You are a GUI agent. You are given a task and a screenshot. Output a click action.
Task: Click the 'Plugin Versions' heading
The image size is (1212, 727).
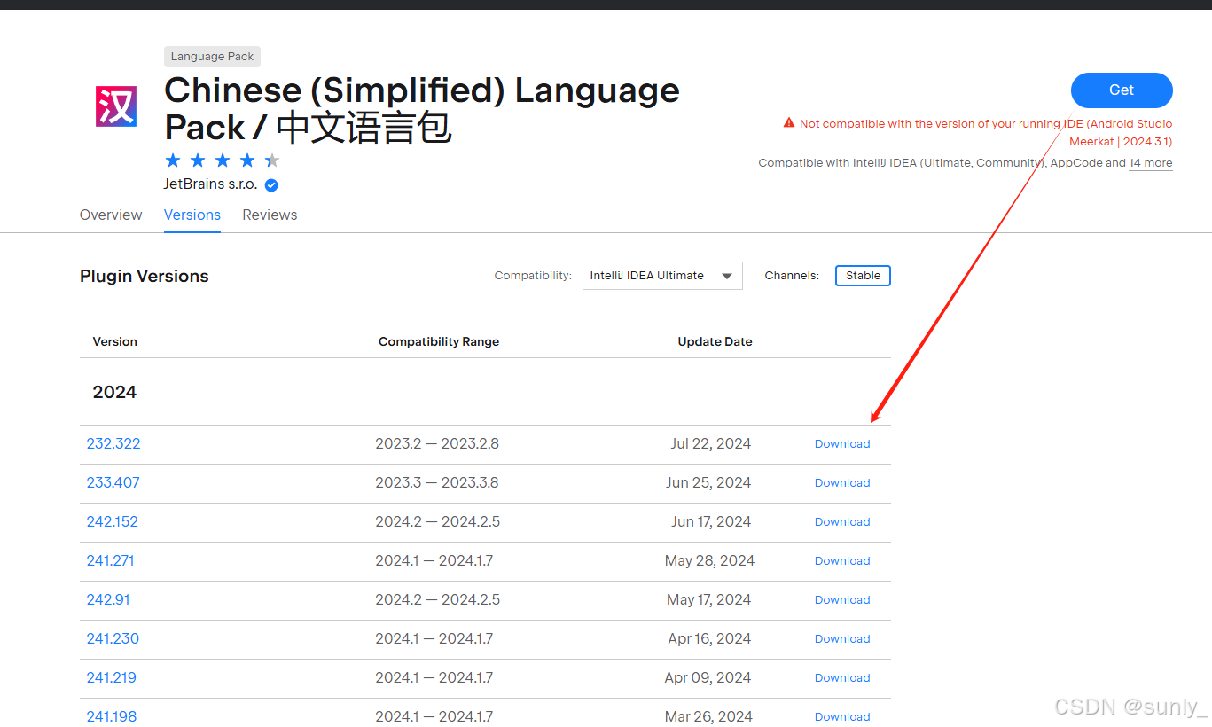[x=145, y=276]
